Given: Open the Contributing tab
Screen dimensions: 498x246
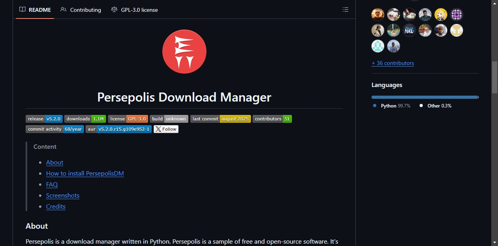Looking at the screenshot, I should (x=81, y=10).
